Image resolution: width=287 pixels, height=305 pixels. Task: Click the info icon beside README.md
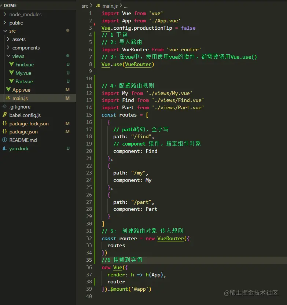click(4, 140)
